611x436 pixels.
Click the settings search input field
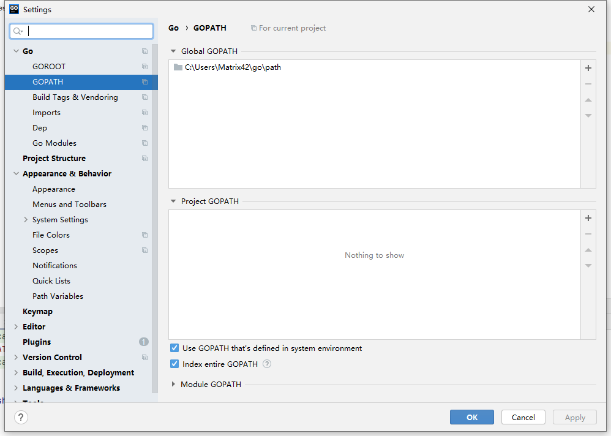pos(81,31)
